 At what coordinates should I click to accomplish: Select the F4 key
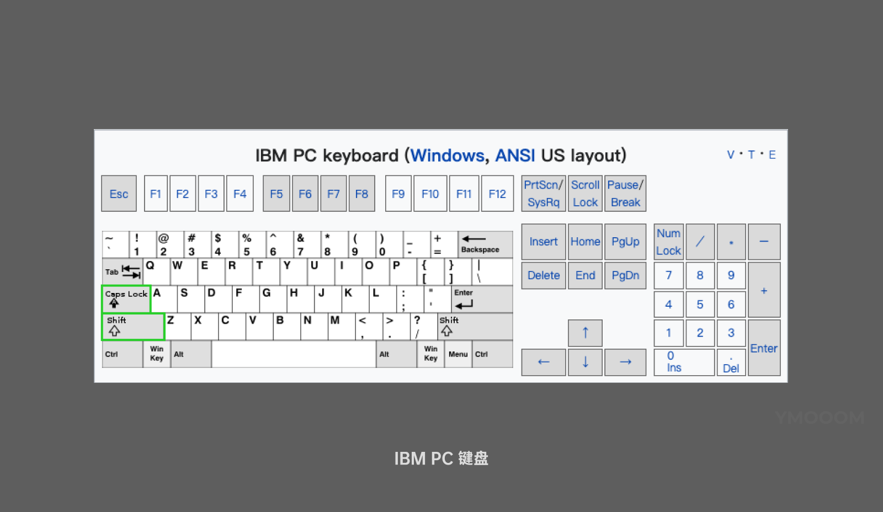(x=240, y=194)
